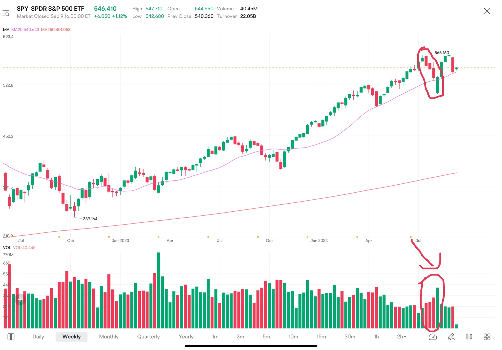Image resolution: width=502 pixels, height=350 pixels.
Task: Tap the +1.12% percent change
Action: [119, 16]
